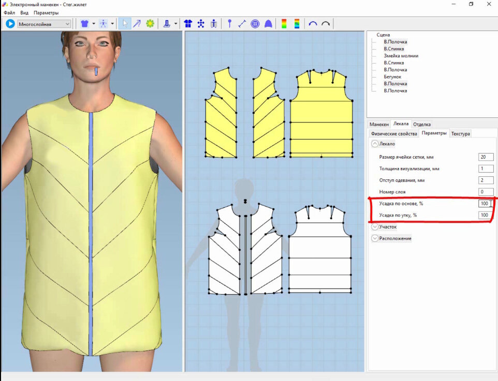
Task: Open dropdown arrow next to shirt icon
Action: [94, 24]
